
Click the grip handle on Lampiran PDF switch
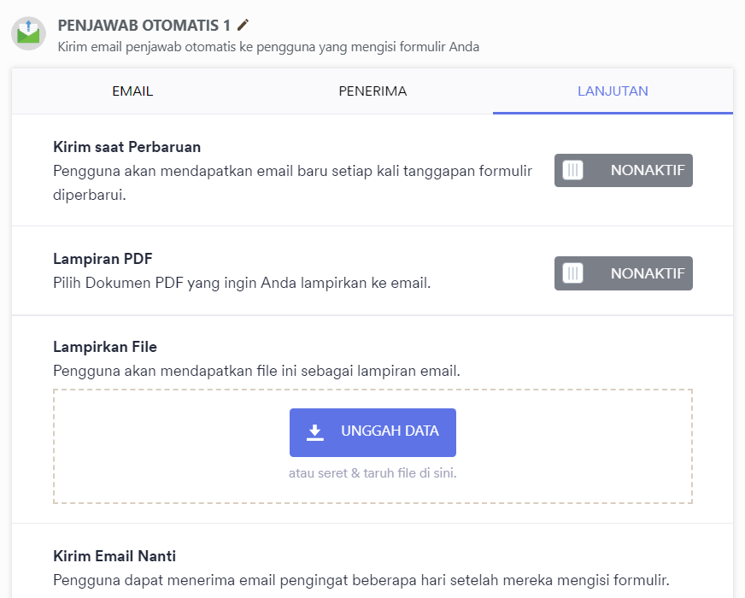(x=573, y=273)
